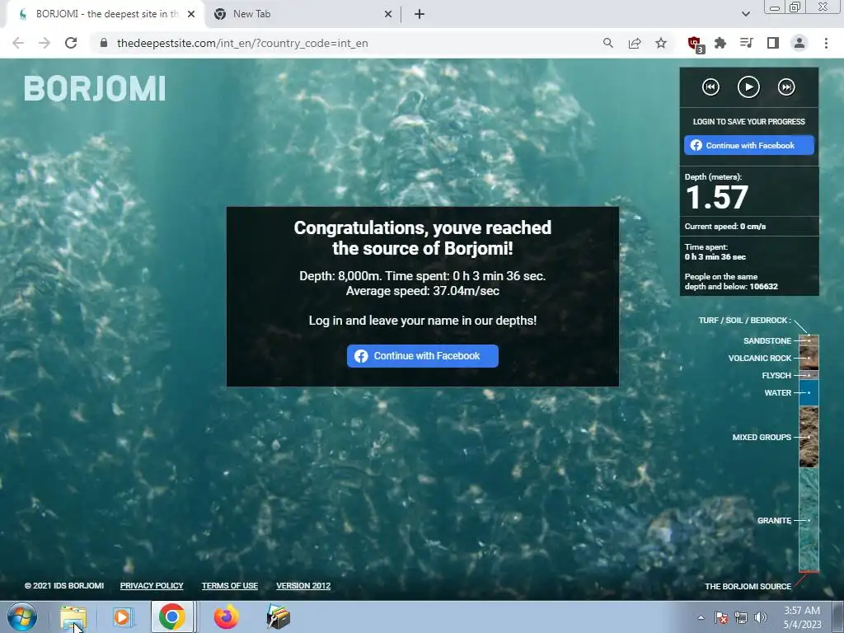Open the WinRAR taskbar icon
844x633 pixels.
(279, 617)
